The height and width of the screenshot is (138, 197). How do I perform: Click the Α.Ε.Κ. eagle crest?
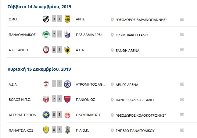[67, 50]
